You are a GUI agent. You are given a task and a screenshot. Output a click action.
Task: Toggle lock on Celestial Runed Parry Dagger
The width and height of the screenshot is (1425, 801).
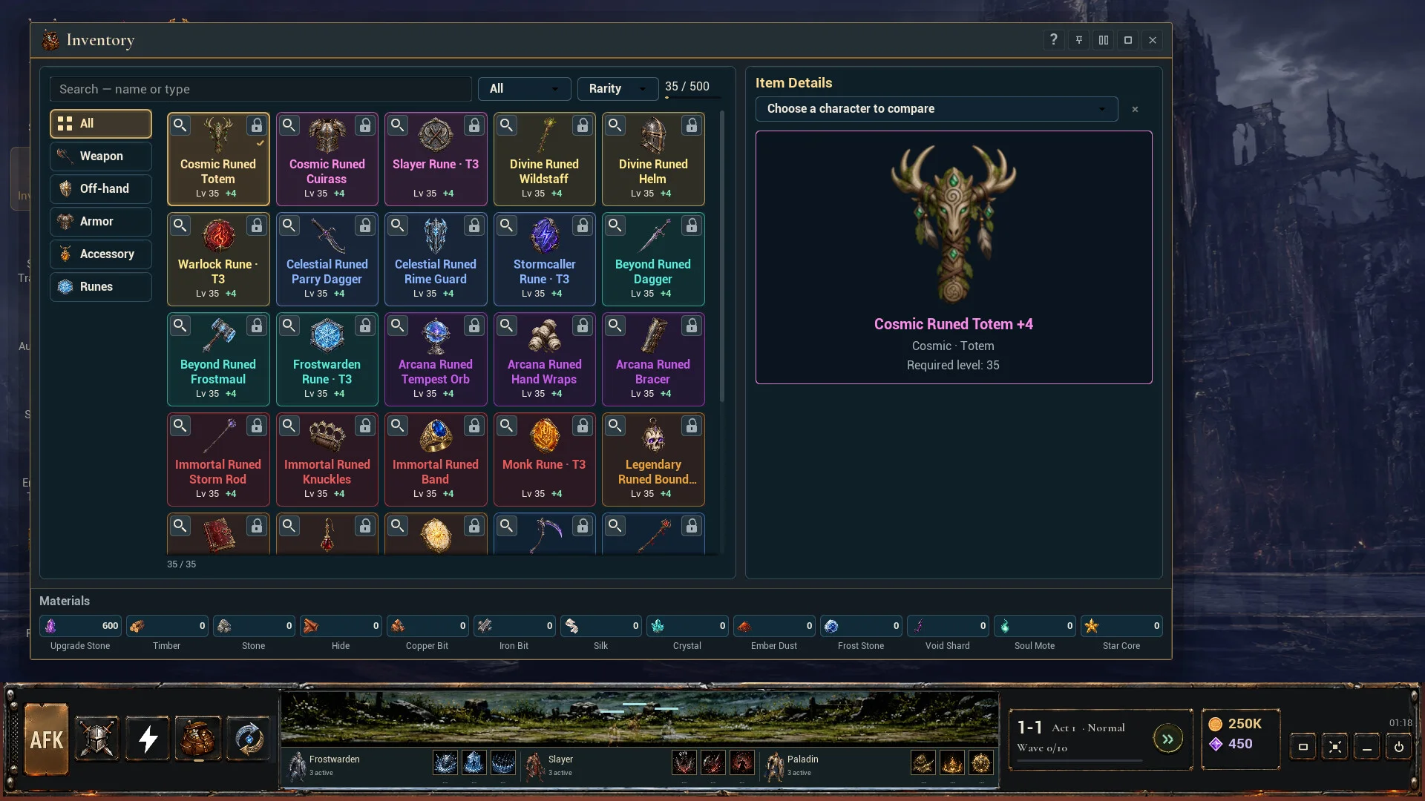tap(364, 225)
